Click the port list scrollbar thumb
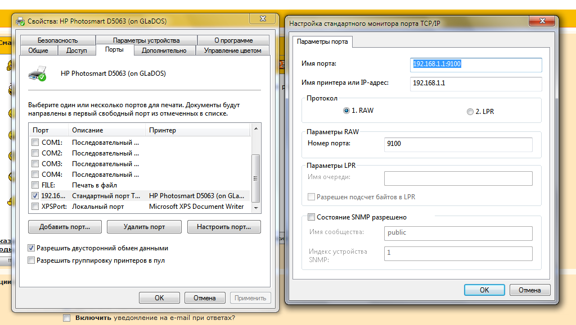The height and width of the screenshot is (325, 576). (256, 178)
